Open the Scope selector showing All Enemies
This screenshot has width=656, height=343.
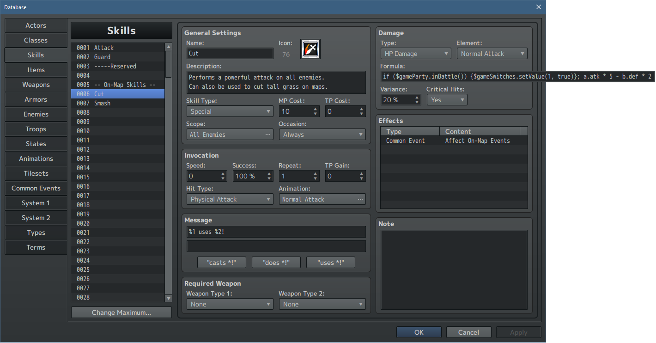tap(230, 135)
